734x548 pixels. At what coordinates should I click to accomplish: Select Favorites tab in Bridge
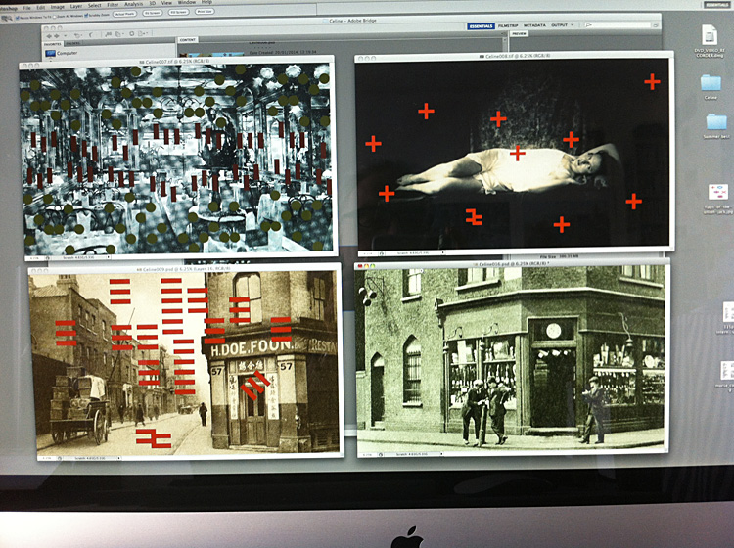[x=53, y=43]
